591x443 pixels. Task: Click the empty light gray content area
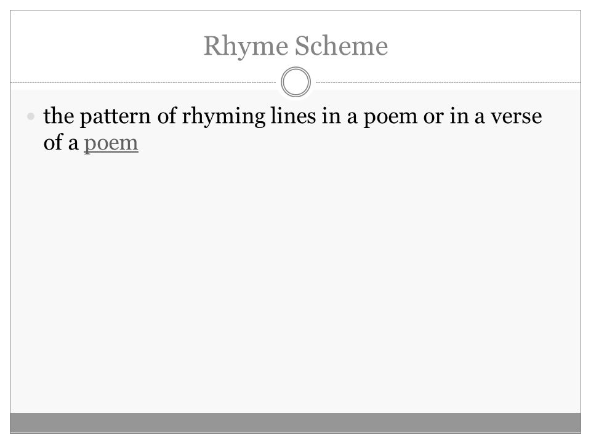(x=295, y=282)
